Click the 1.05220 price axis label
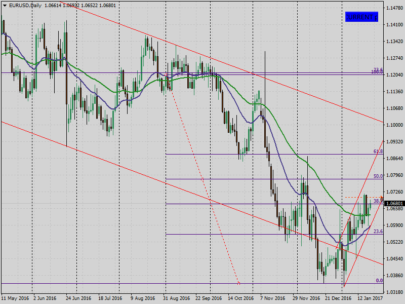Image resolution: width=405 pixels, height=304 pixels. tap(394, 242)
